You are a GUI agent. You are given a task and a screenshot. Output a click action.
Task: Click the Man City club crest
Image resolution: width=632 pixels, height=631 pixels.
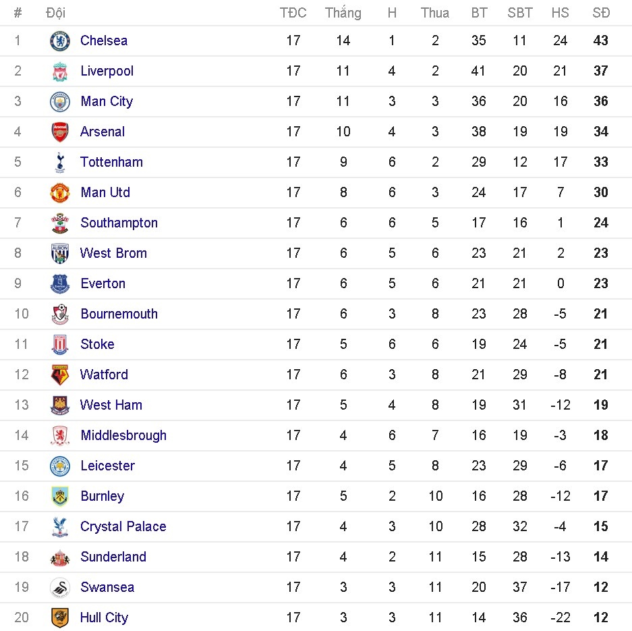coord(60,102)
